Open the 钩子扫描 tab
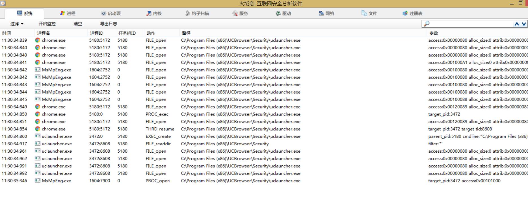The height and width of the screenshot is (198, 528). [197, 13]
